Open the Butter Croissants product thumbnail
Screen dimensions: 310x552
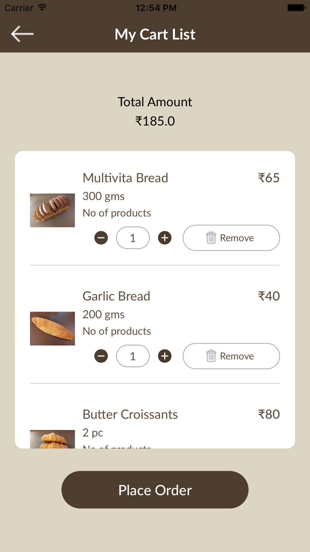point(52,439)
